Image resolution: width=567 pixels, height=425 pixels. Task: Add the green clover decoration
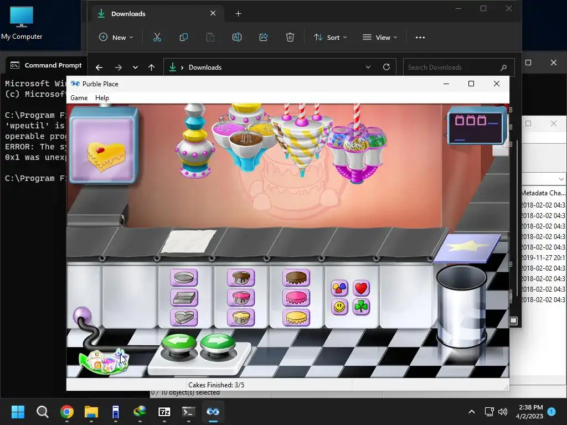click(361, 307)
